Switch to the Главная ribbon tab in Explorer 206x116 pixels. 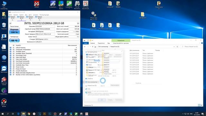coord(92,43)
